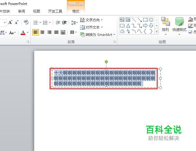Select the oval shape

pyautogui.click(x=151, y=20)
